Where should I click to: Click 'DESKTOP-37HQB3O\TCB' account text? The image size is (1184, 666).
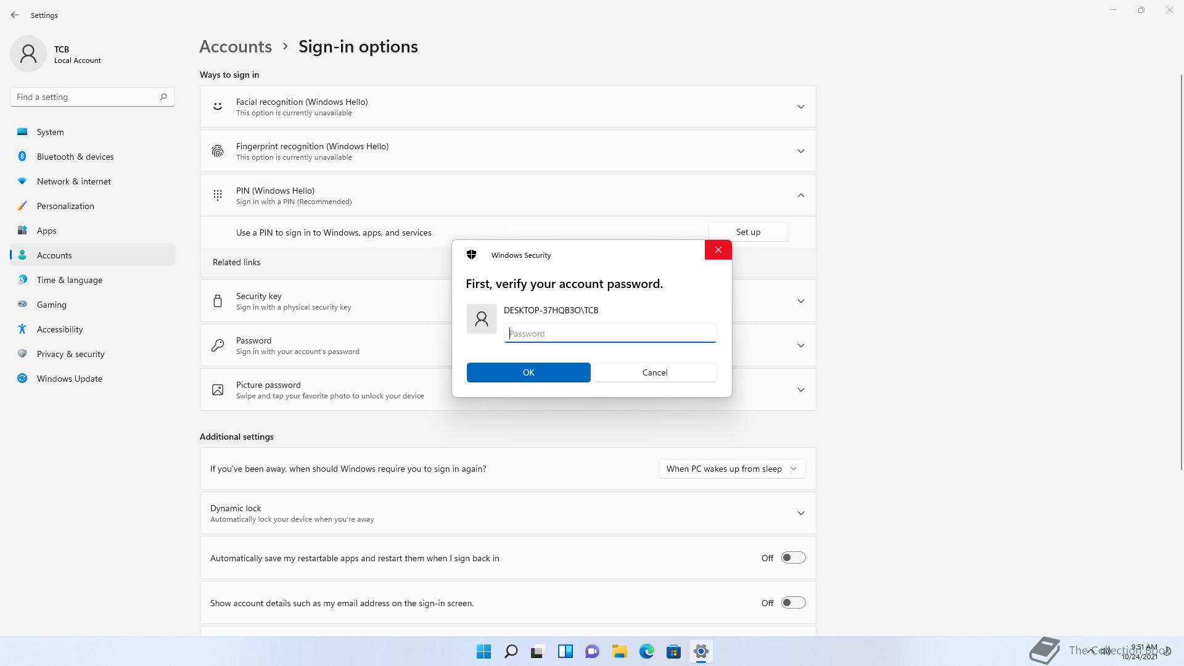[x=551, y=310]
